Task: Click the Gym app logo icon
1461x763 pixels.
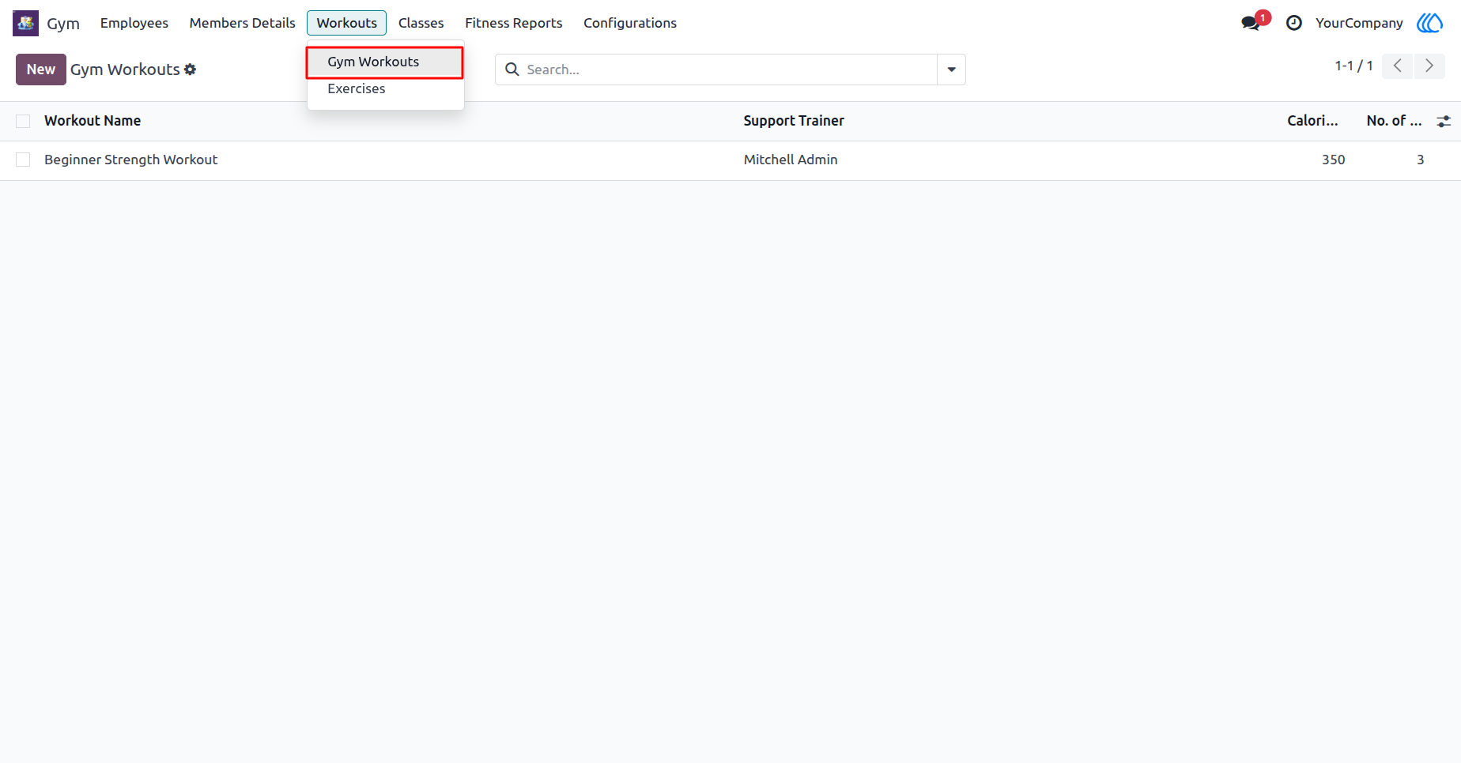Action: [x=25, y=23]
